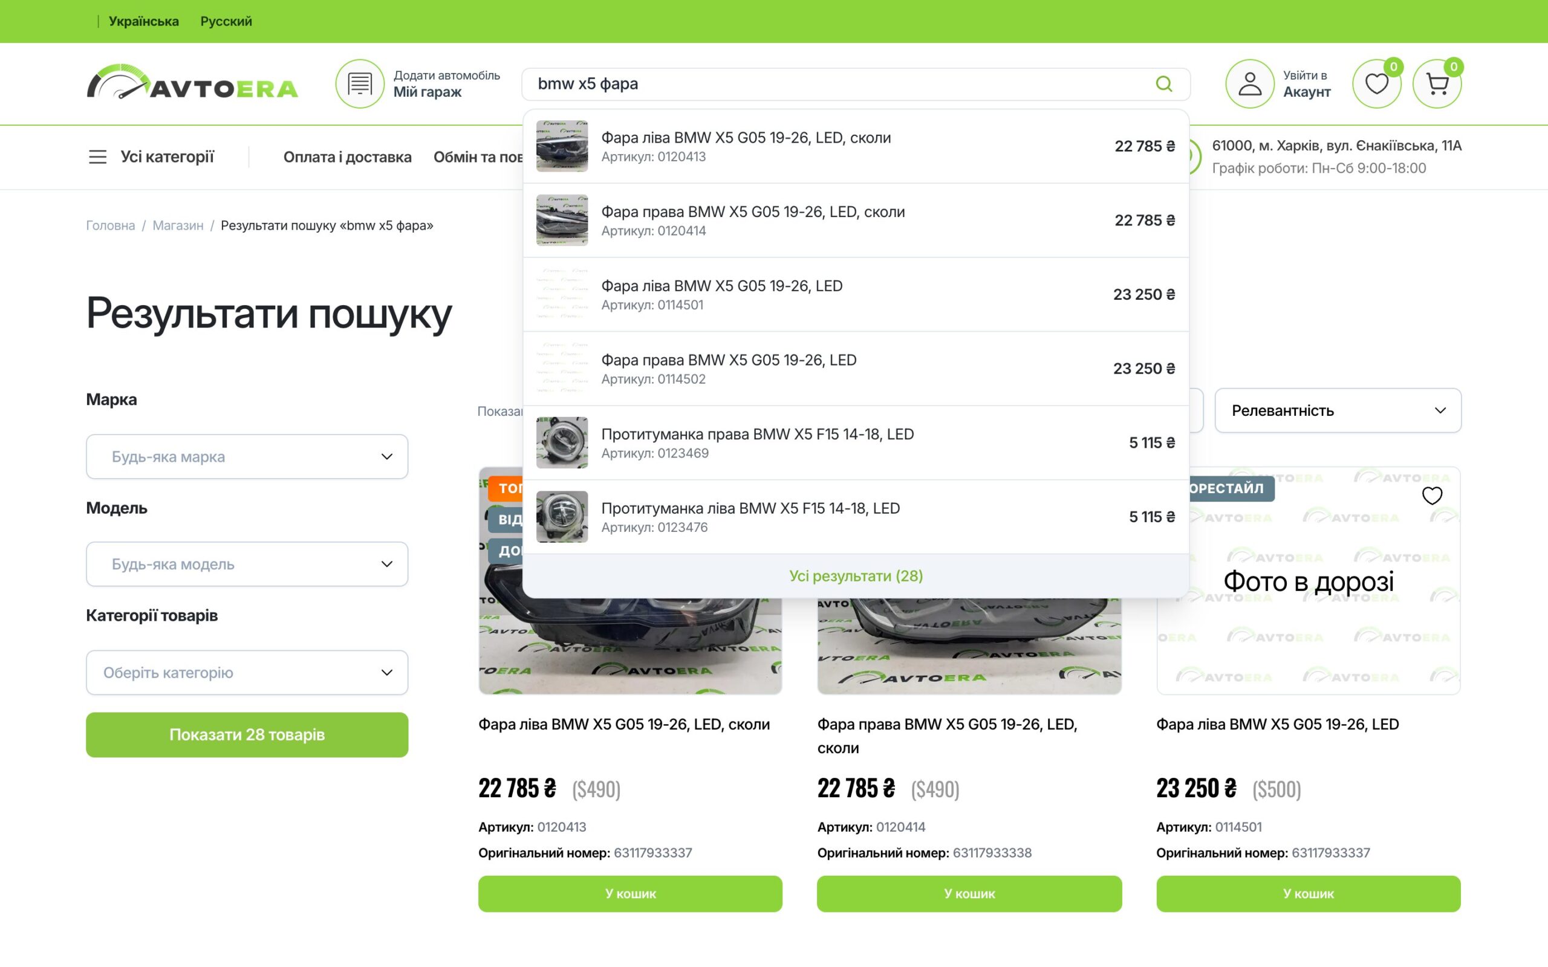This screenshot has height=967, width=1548.
Task: Add item 0114501 to cart with У кошик
Action: (x=1308, y=893)
